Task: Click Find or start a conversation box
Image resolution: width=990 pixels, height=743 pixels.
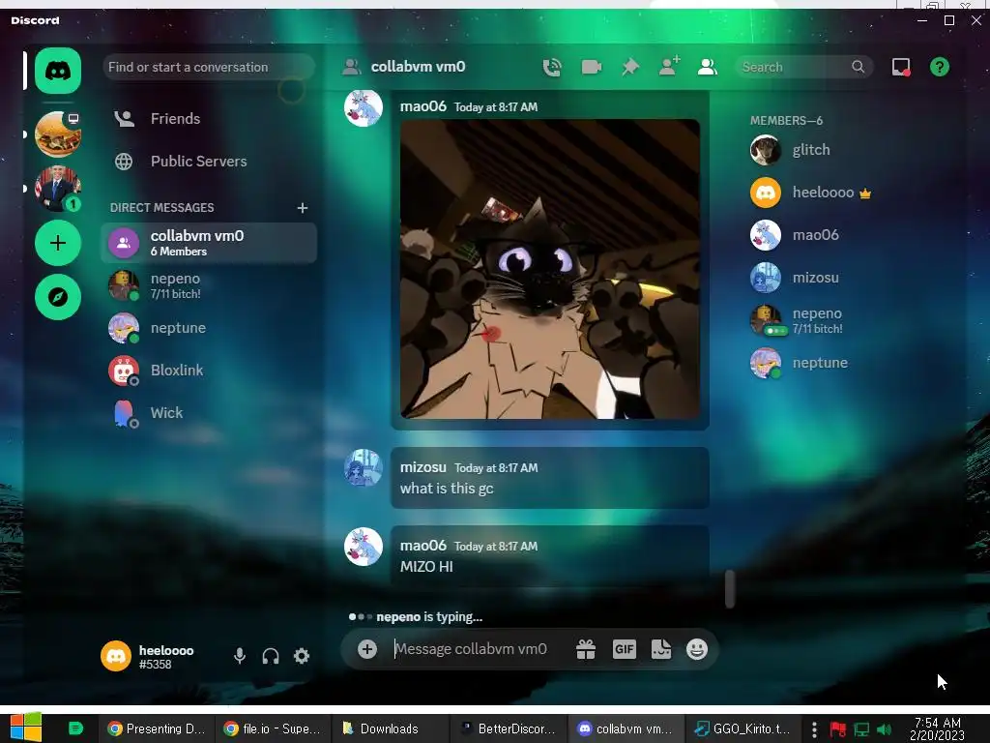Action: pos(209,67)
